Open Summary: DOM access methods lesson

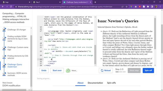(x=17, y=74)
